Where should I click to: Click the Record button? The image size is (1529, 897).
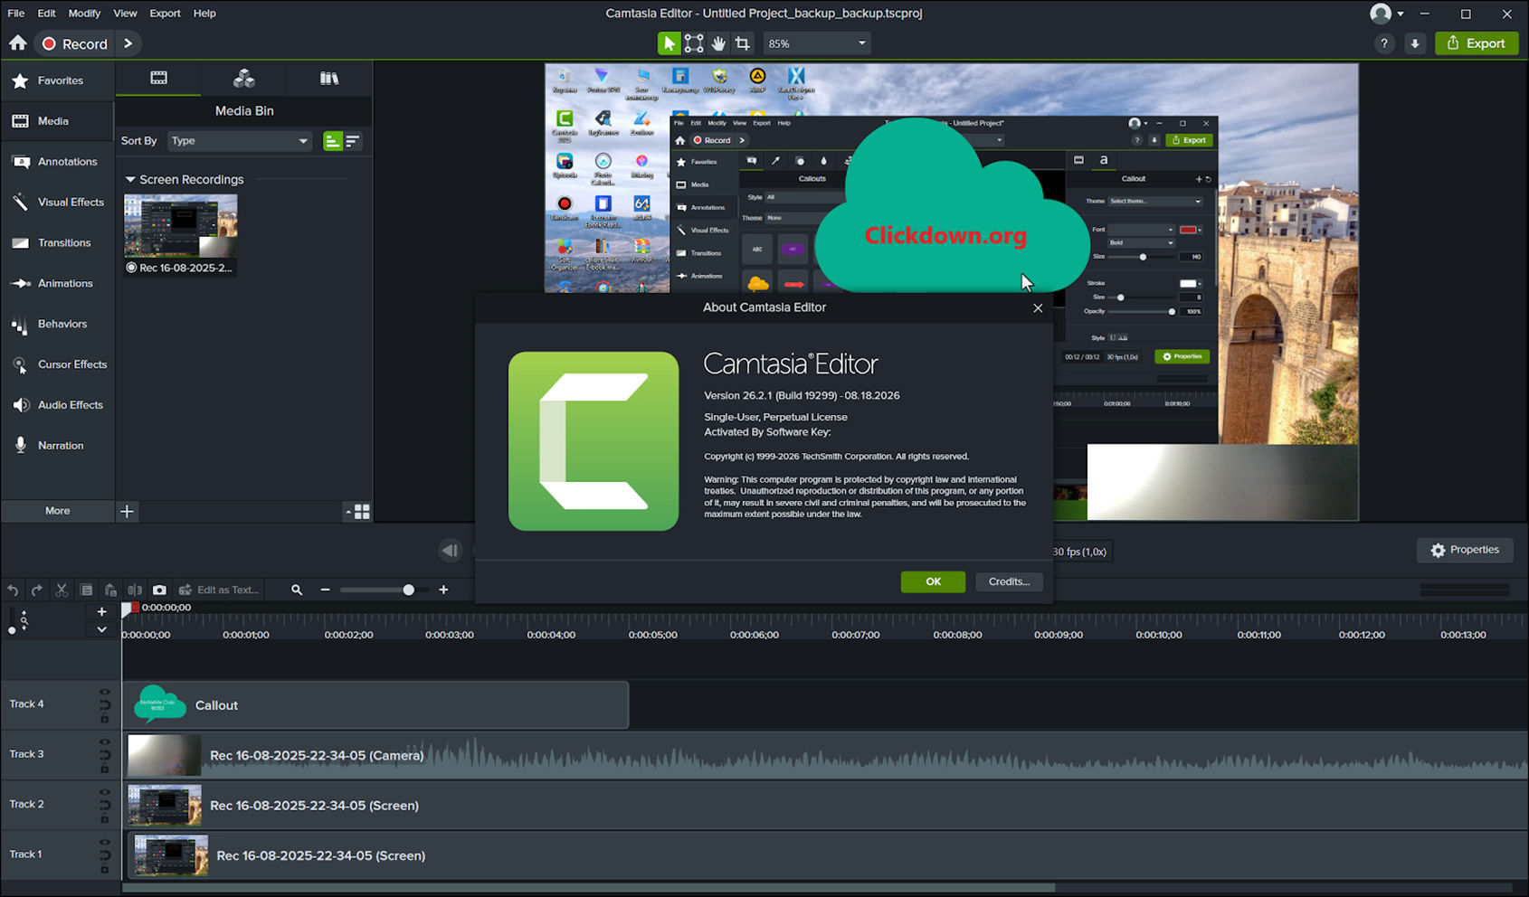click(x=75, y=43)
